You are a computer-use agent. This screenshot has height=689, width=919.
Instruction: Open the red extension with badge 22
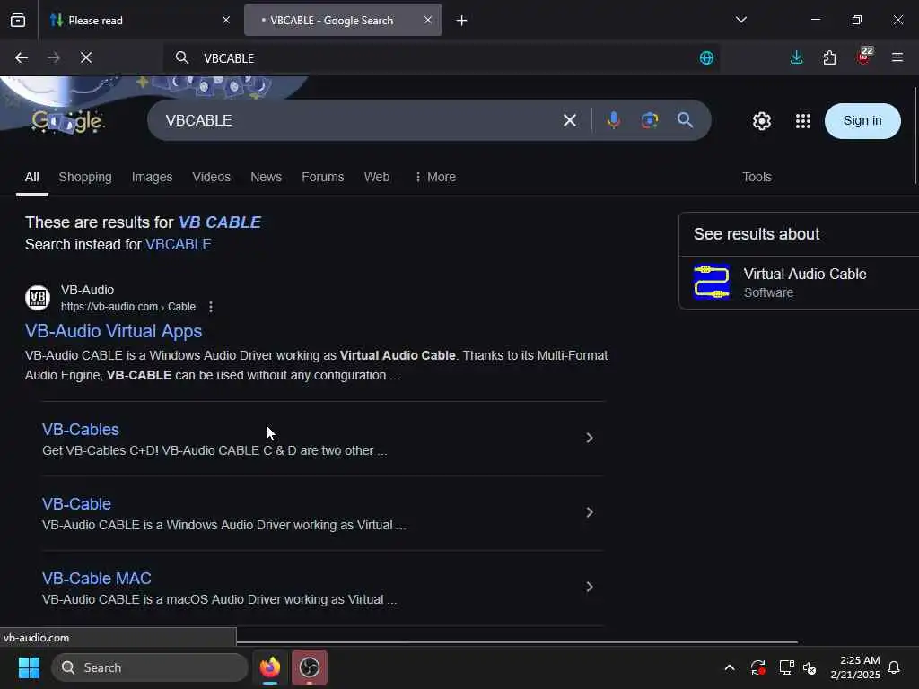(x=863, y=57)
